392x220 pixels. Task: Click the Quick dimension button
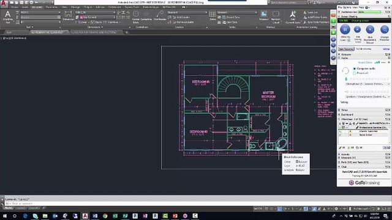pyautogui.click(x=96, y=22)
